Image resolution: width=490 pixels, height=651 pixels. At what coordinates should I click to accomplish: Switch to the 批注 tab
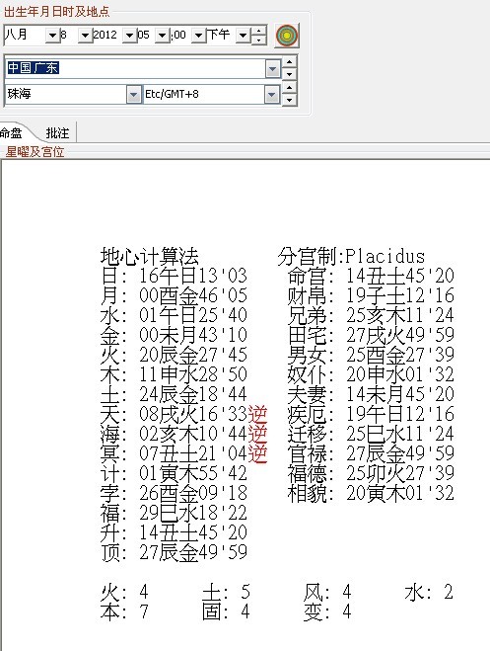click(57, 133)
